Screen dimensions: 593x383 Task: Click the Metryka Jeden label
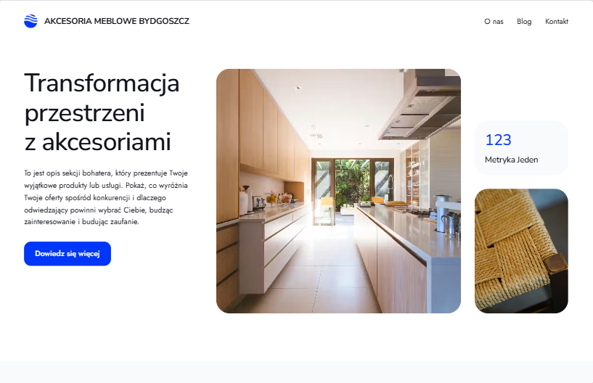[511, 160]
